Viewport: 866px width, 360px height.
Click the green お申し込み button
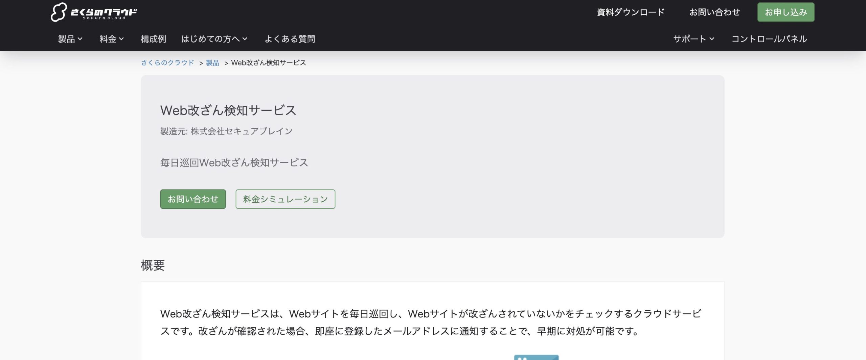click(786, 12)
